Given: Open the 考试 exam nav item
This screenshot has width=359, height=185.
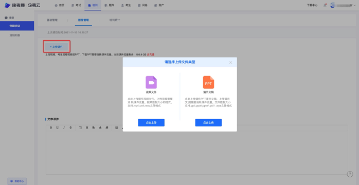Looking at the screenshot, I should coord(76,5).
